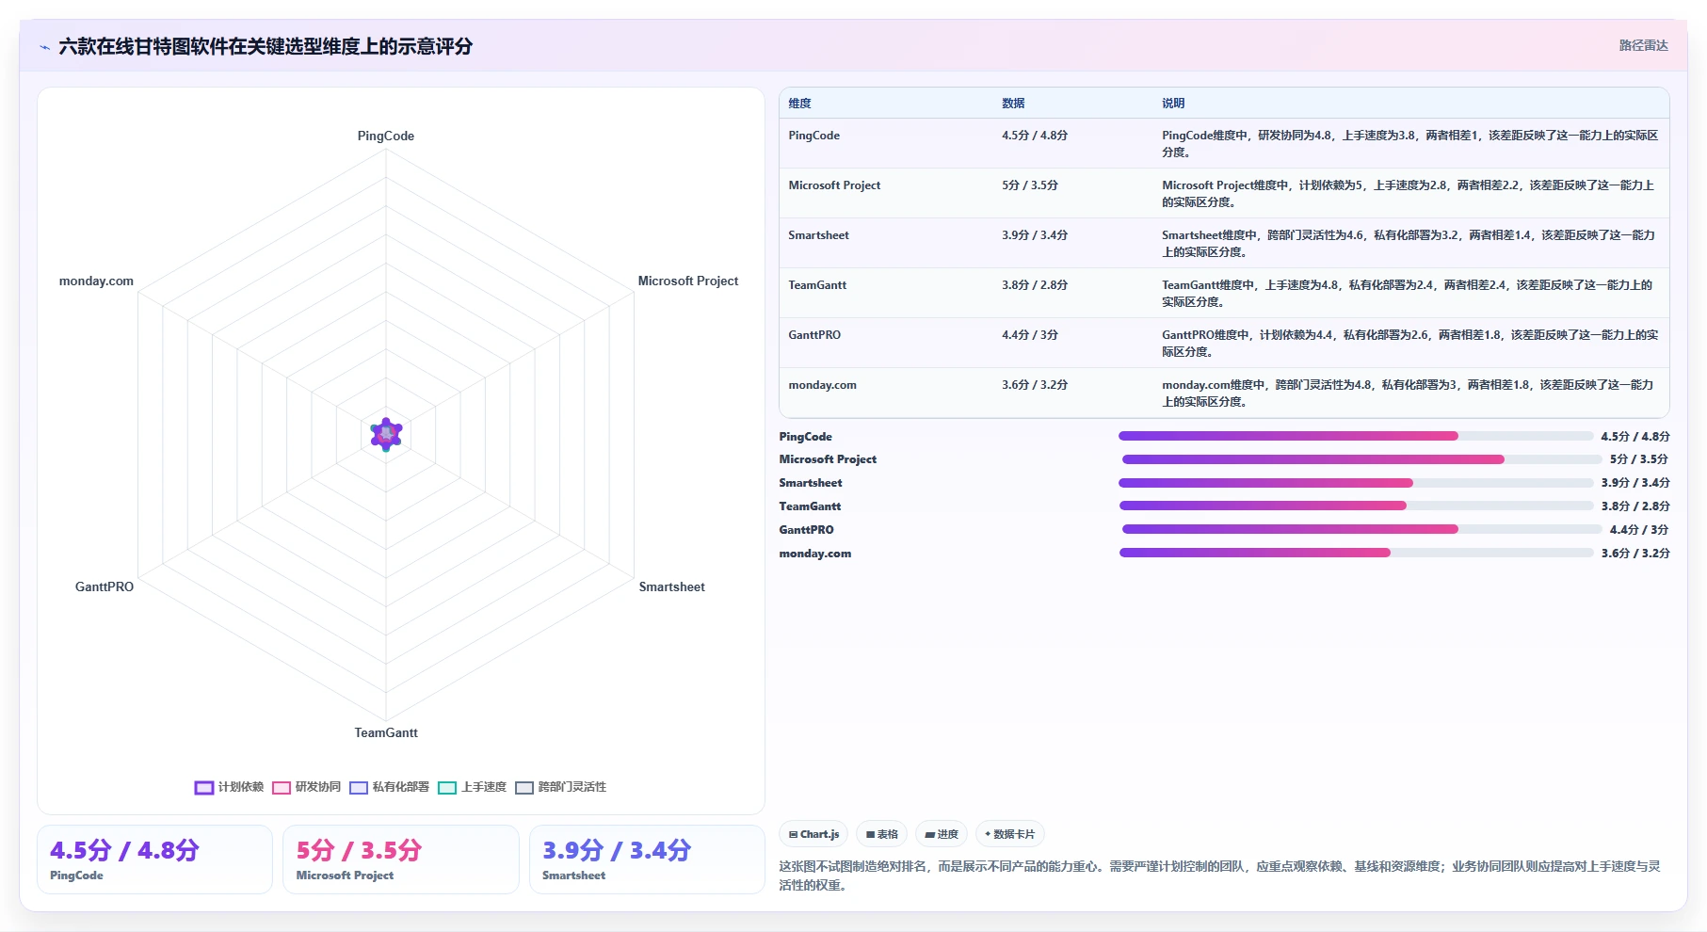Click the GanttPRO label beside the progress bar
The width and height of the screenshot is (1707, 932).
click(806, 530)
